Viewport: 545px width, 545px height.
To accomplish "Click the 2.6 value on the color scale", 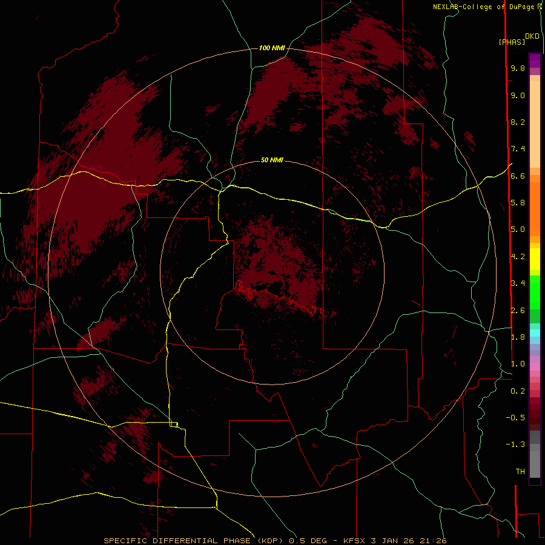I will [x=518, y=311].
